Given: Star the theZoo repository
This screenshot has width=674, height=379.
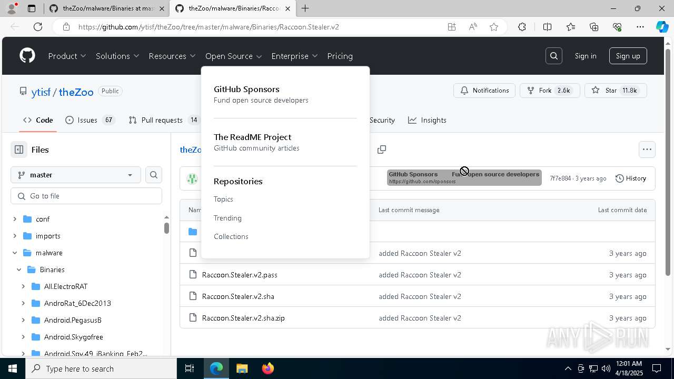Looking at the screenshot, I should [x=616, y=91].
